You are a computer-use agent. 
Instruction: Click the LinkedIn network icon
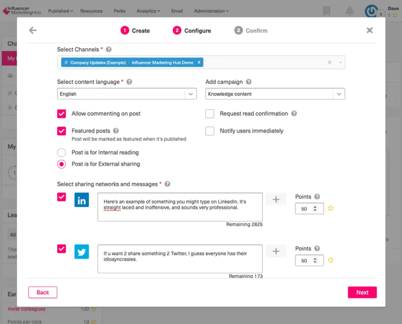click(81, 200)
